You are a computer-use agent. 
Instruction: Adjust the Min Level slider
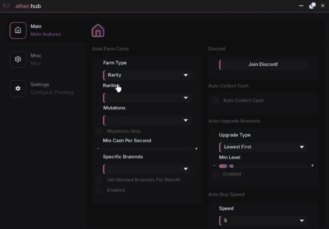[225, 166]
